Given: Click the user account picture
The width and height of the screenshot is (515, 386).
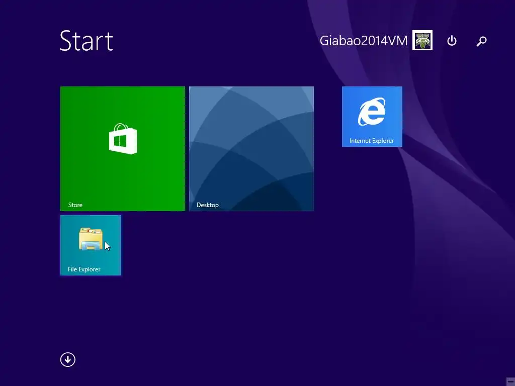Looking at the screenshot, I should (422, 40).
